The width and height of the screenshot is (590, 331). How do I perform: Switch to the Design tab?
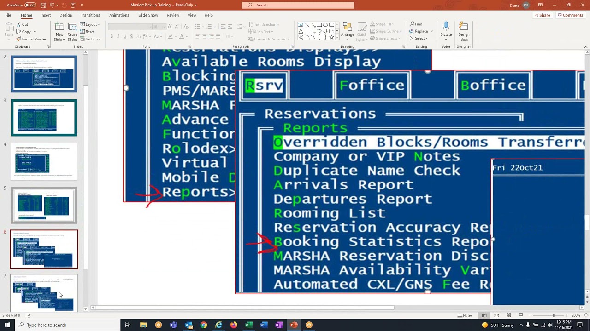coord(65,15)
